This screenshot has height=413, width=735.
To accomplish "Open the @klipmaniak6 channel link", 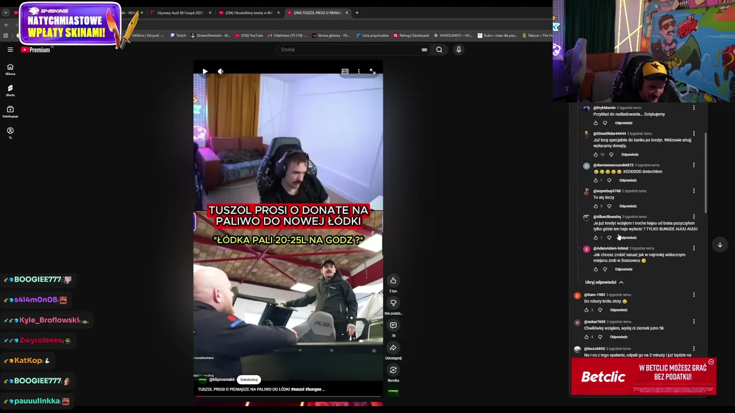I will [222, 380].
